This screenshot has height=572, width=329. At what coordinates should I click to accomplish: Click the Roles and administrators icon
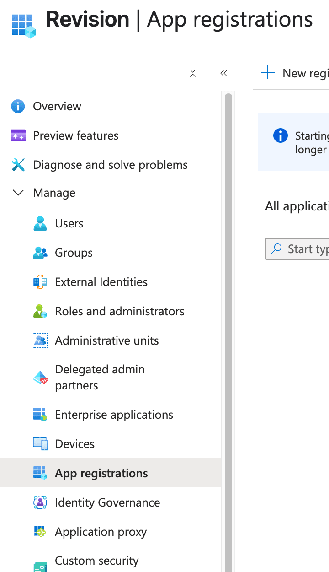tap(40, 311)
